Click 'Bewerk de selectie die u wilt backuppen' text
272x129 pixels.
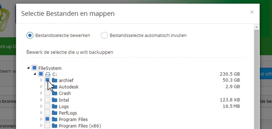(70, 52)
